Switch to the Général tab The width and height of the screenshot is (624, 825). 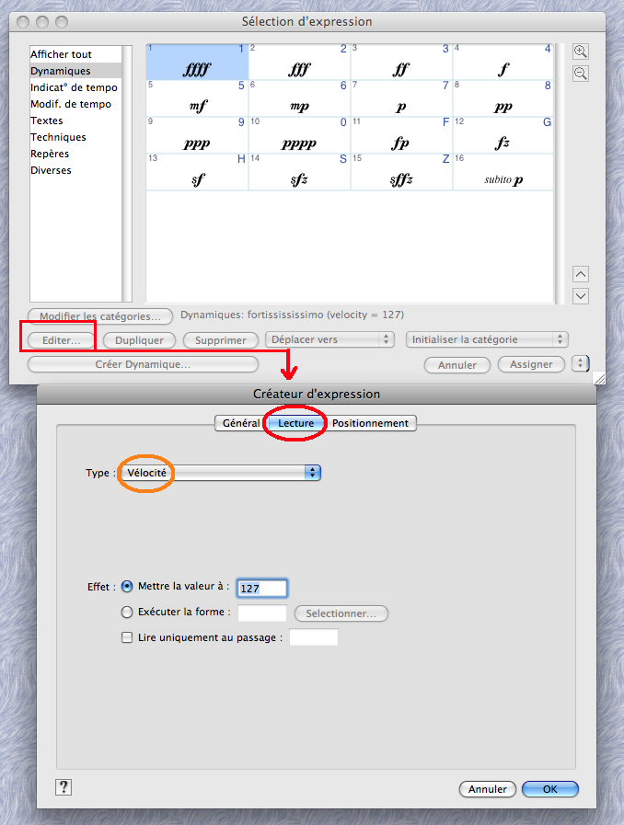point(240,423)
